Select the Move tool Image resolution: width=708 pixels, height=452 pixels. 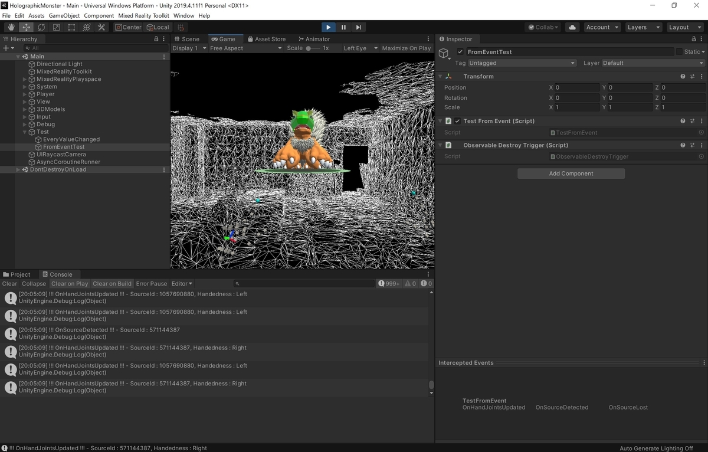point(27,27)
